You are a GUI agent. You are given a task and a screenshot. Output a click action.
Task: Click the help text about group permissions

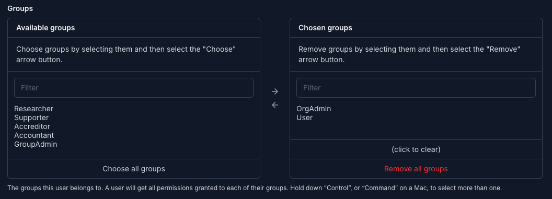coord(255,188)
